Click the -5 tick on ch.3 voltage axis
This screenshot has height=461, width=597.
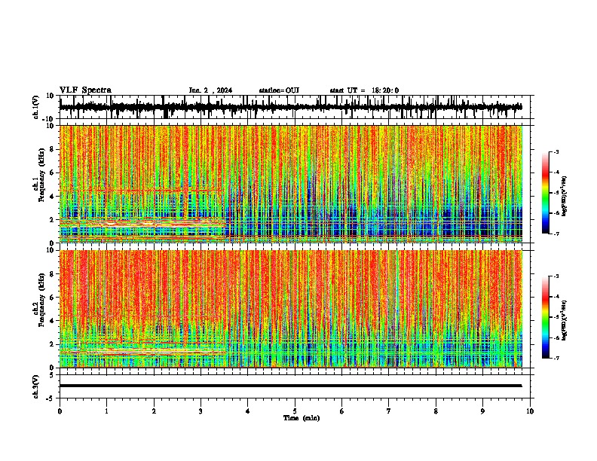(51, 398)
